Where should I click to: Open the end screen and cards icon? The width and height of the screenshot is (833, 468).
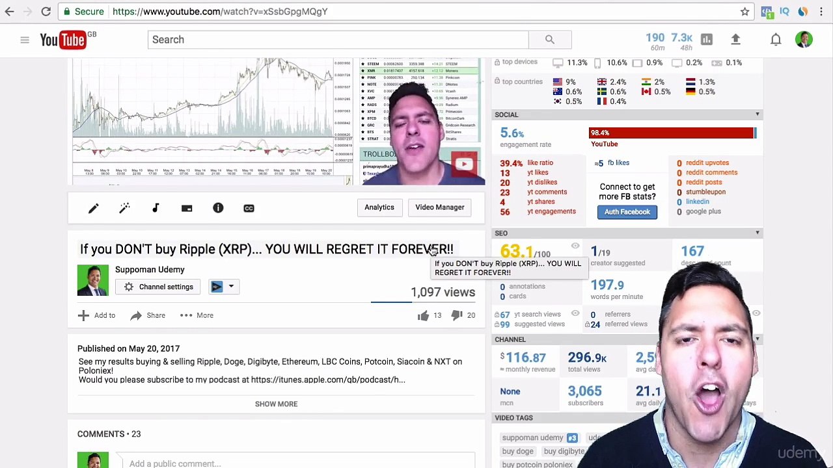pos(187,208)
